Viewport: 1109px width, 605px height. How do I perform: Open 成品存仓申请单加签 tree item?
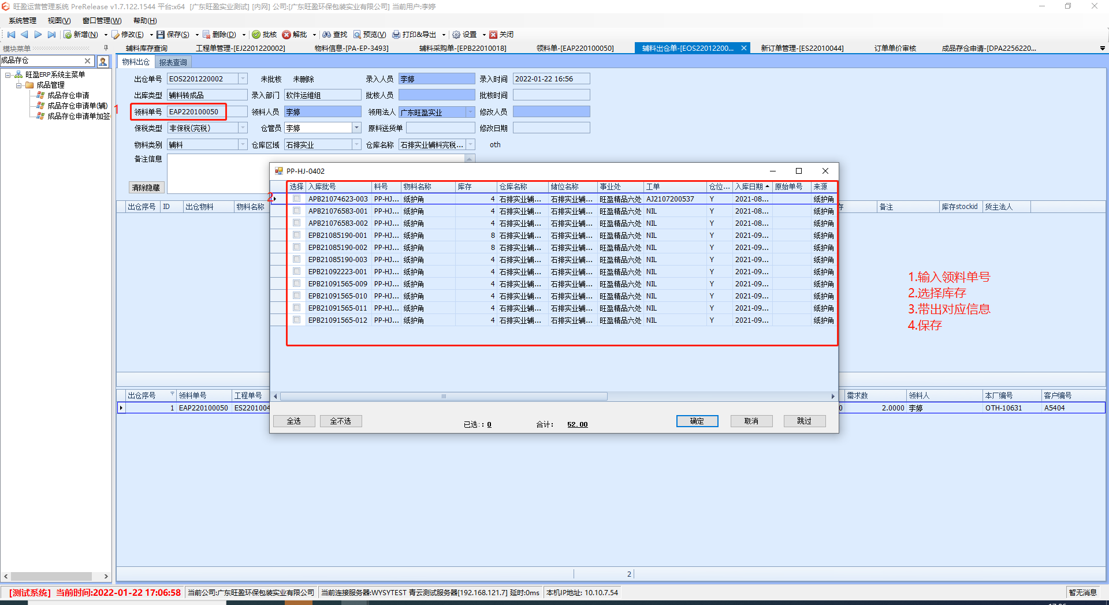tap(79, 116)
